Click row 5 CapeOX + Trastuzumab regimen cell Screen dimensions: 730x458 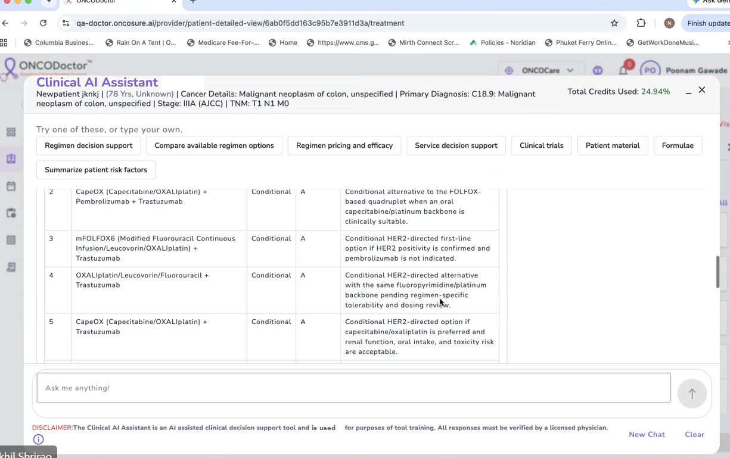(159, 337)
